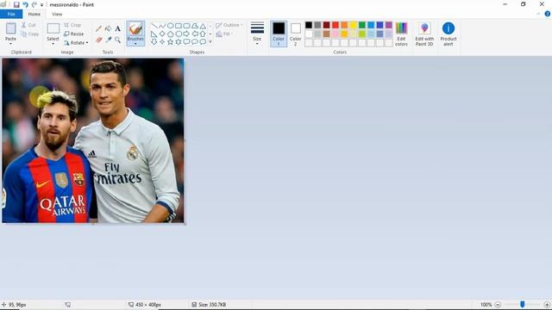552x310 pixels.
Task: Pick the Diamond shape
Action: click(x=162, y=34)
